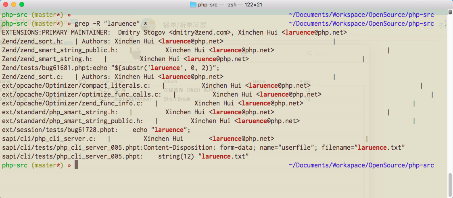Click the "${substr('laruence', 0, 2)}" string
The image size is (453, 198).
(163, 68)
